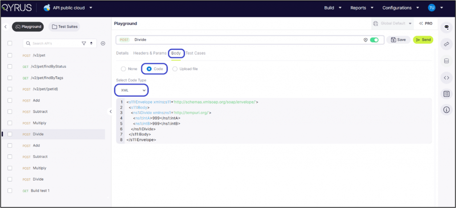Open the XML code type dropdown
This screenshot has width=456, height=208.
pyautogui.click(x=131, y=90)
